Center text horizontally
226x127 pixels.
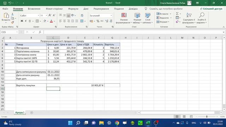tap(64, 21)
